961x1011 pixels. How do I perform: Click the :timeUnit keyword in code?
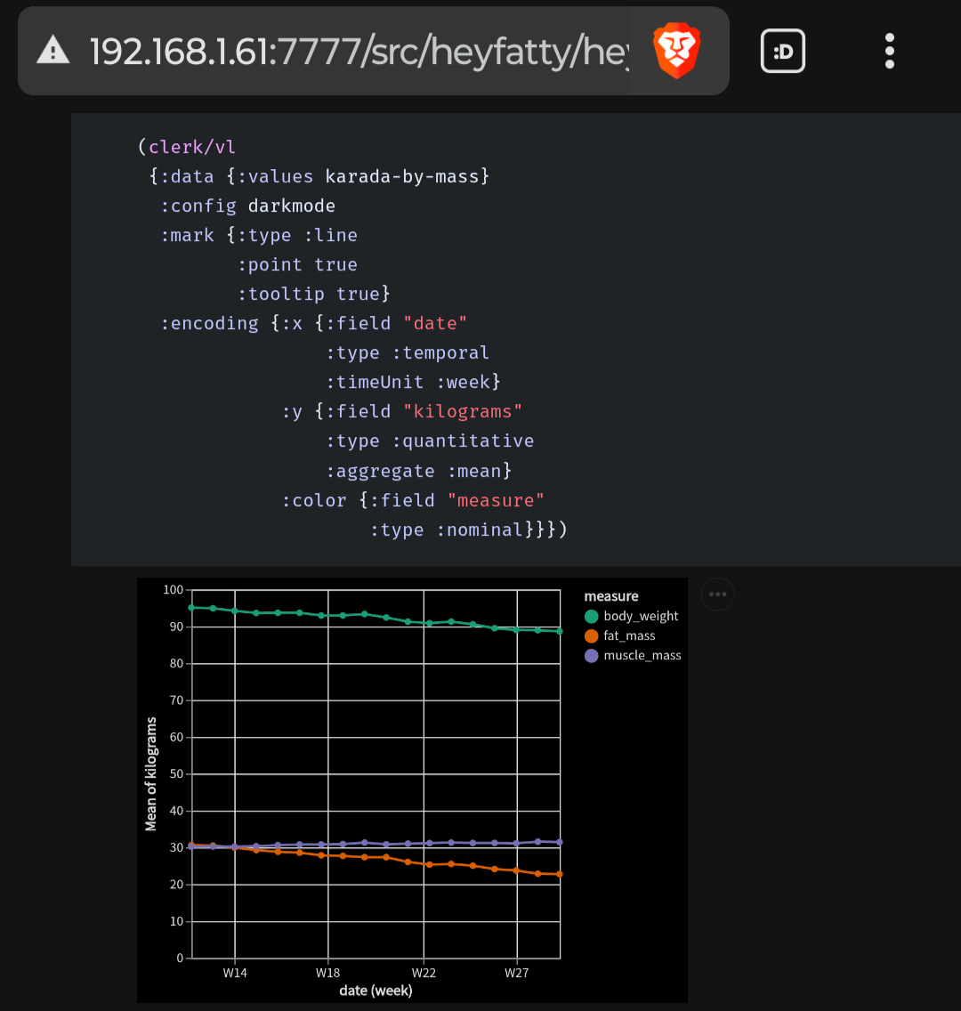click(375, 382)
